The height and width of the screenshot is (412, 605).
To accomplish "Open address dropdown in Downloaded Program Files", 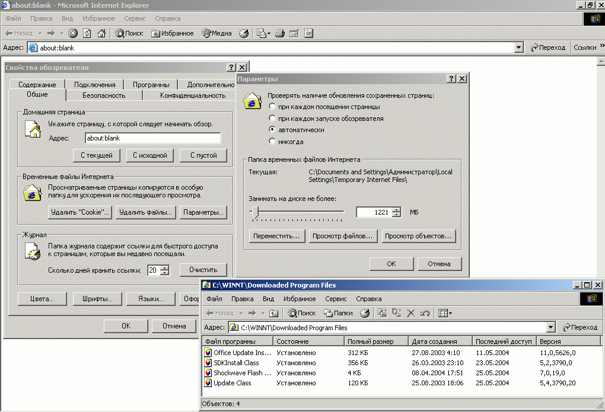I will 551,327.
